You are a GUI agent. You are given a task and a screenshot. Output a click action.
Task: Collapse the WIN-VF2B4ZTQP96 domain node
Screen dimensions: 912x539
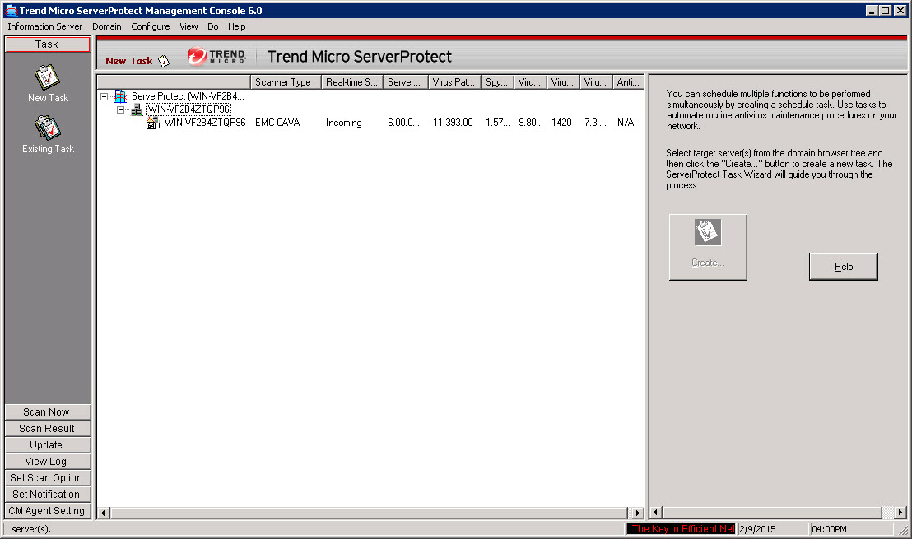click(x=120, y=109)
